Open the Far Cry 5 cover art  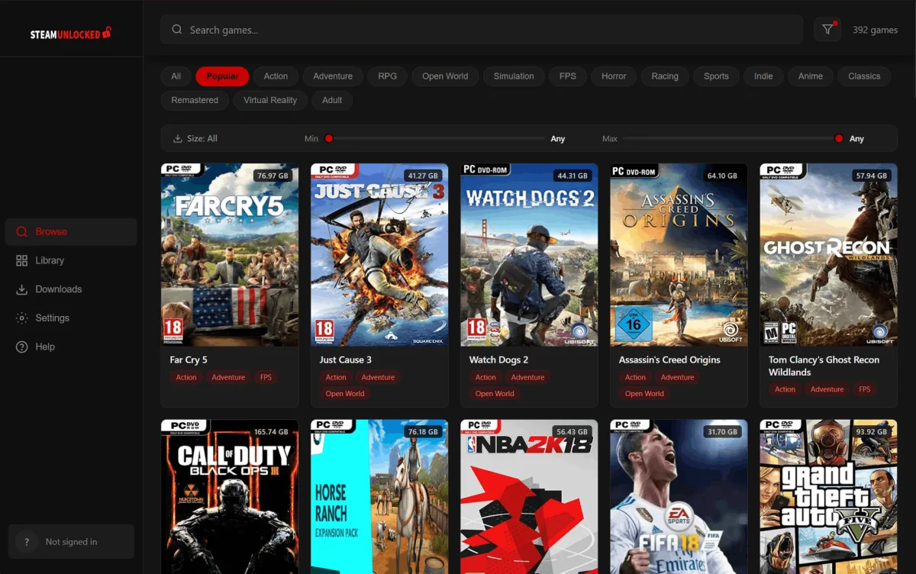pos(230,255)
